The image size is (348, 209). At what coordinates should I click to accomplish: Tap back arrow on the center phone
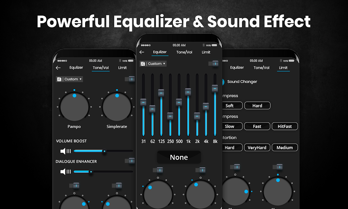pos(142,52)
